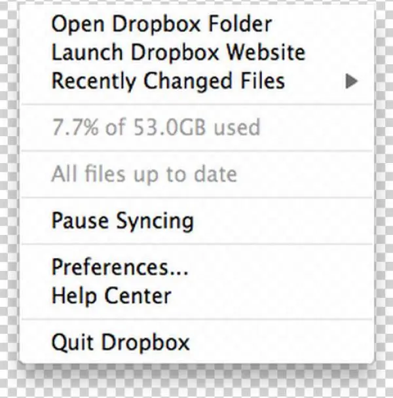
Task: Open the Help Center
Action: [x=111, y=295]
